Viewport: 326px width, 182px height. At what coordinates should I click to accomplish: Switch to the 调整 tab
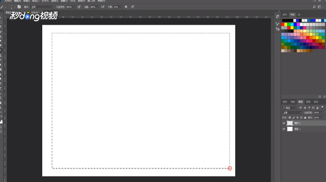(293, 102)
